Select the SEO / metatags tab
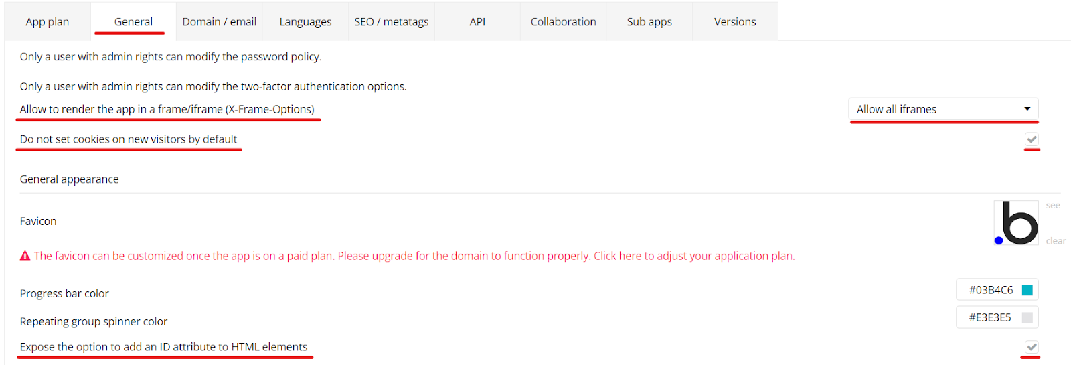This screenshot has height=365, width=1071. coord(392,22)
